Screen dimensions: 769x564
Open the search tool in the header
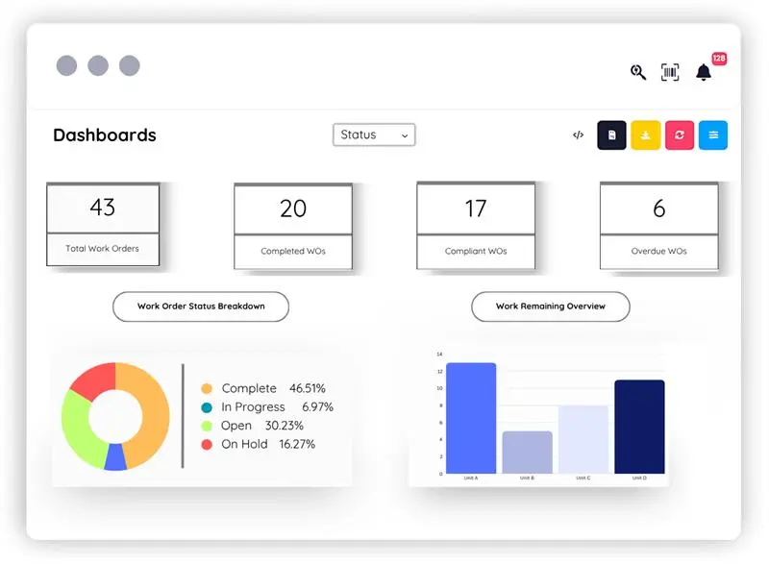tap(637, 72)
